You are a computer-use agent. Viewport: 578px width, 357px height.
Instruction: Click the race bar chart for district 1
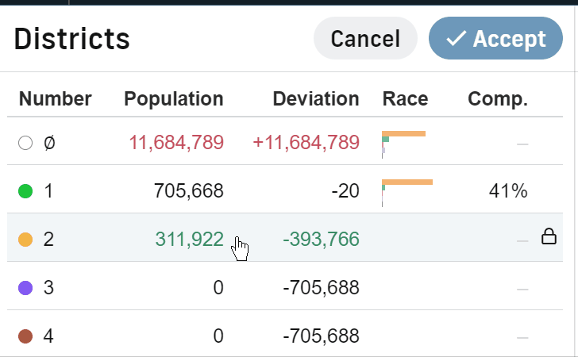(407, 193)
